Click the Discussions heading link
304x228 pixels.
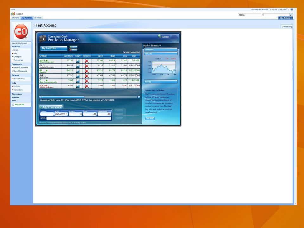[17, 94]
